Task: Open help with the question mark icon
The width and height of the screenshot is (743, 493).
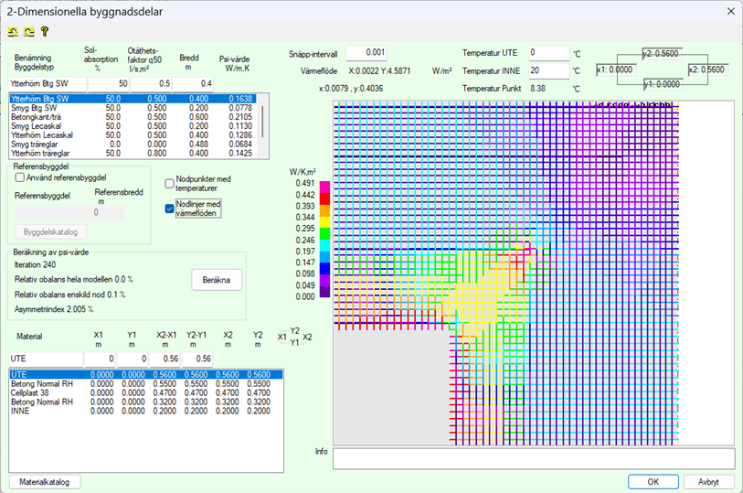Action: pyautogui.click(x=44, y=31)
